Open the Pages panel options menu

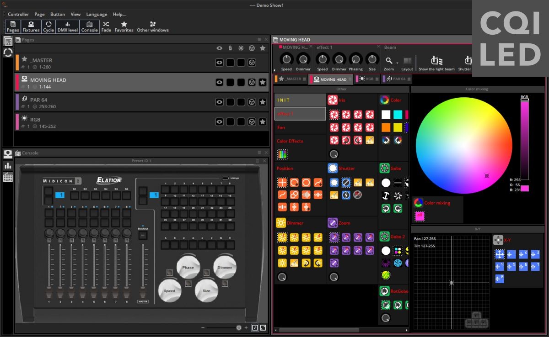click(259, 40)
